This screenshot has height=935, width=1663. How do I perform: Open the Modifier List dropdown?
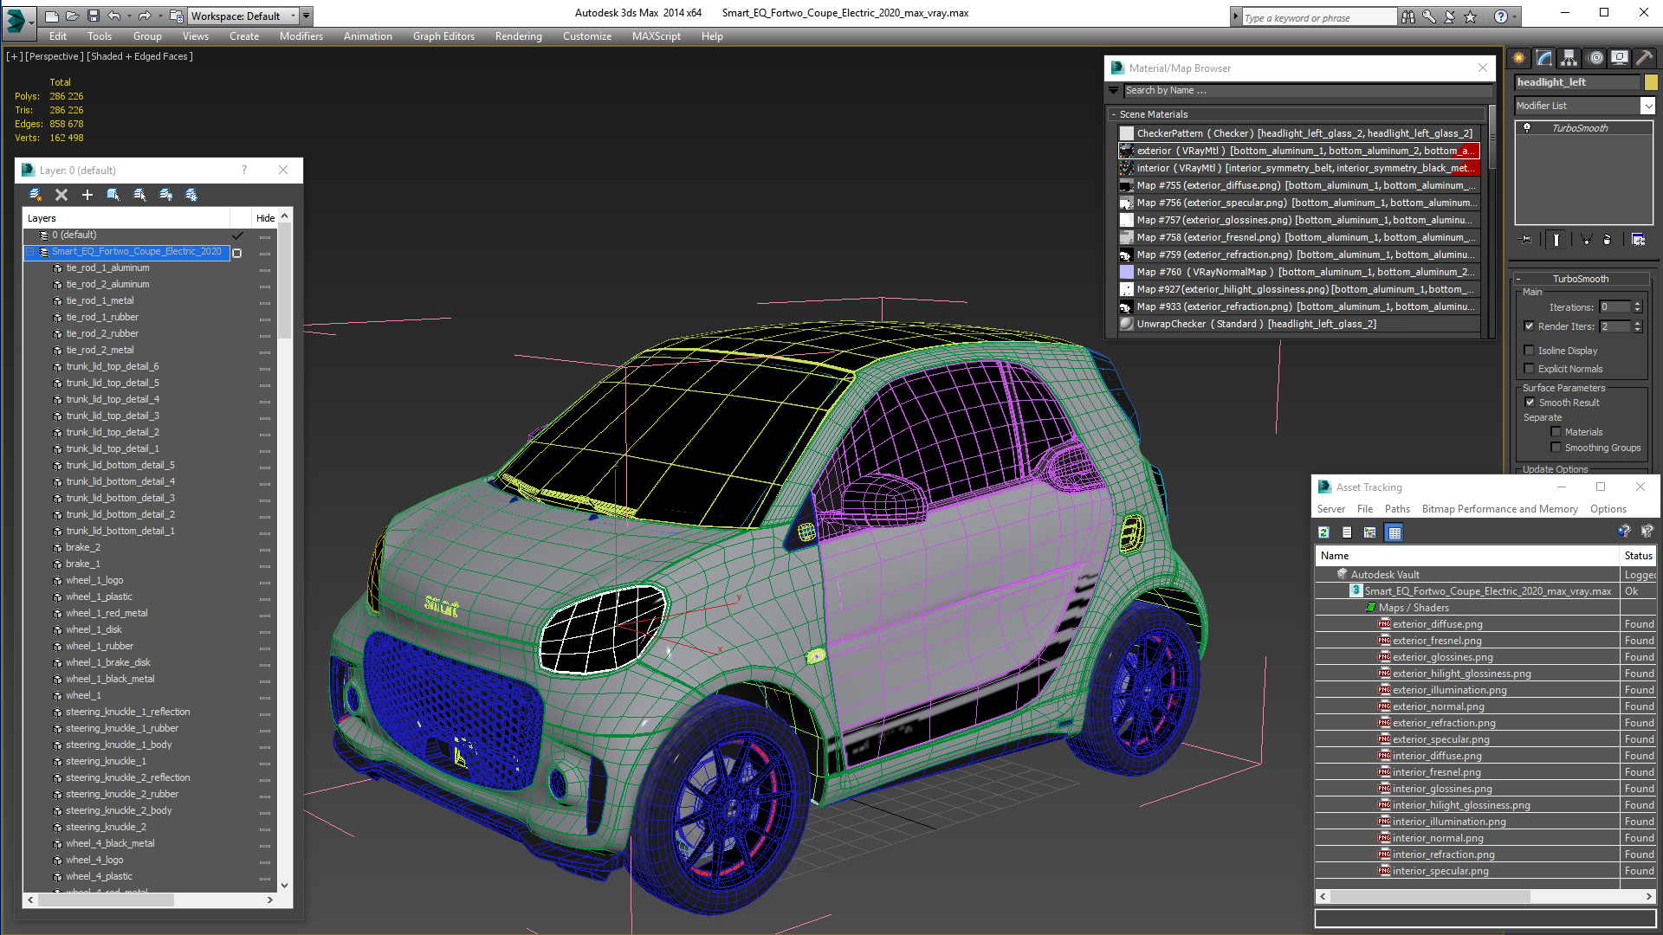(x=1647, y=106)
